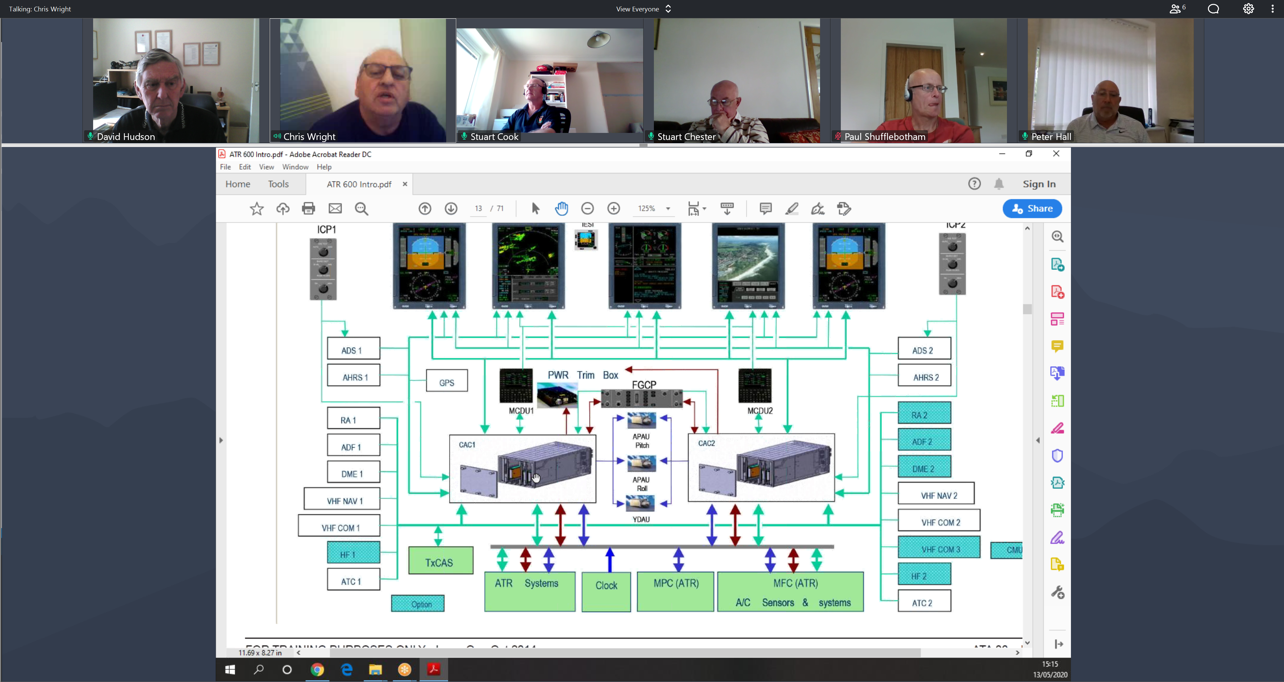Zoom in using the plus magnifier icon
1284x682 pixels.
coord(614,208)
